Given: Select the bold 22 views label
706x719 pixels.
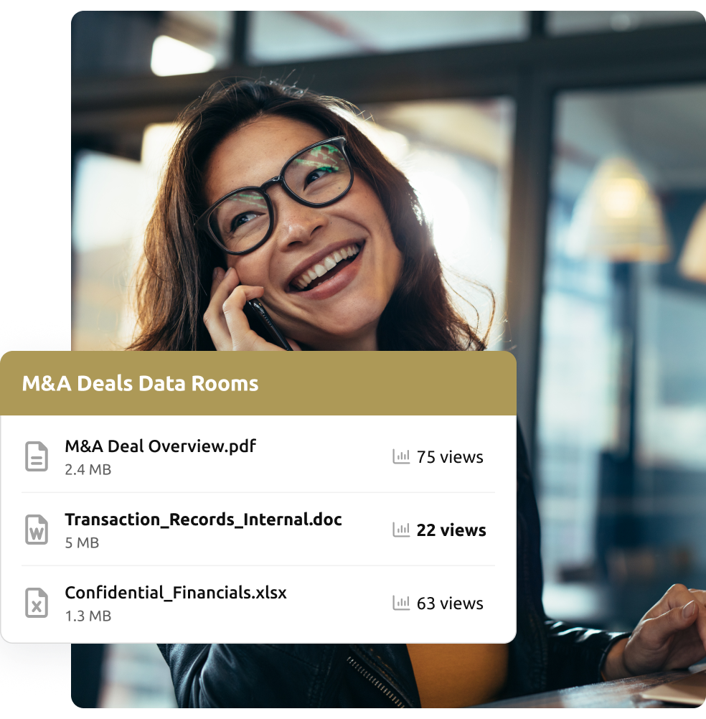Looking at the screenshot, I should (451, 530).
